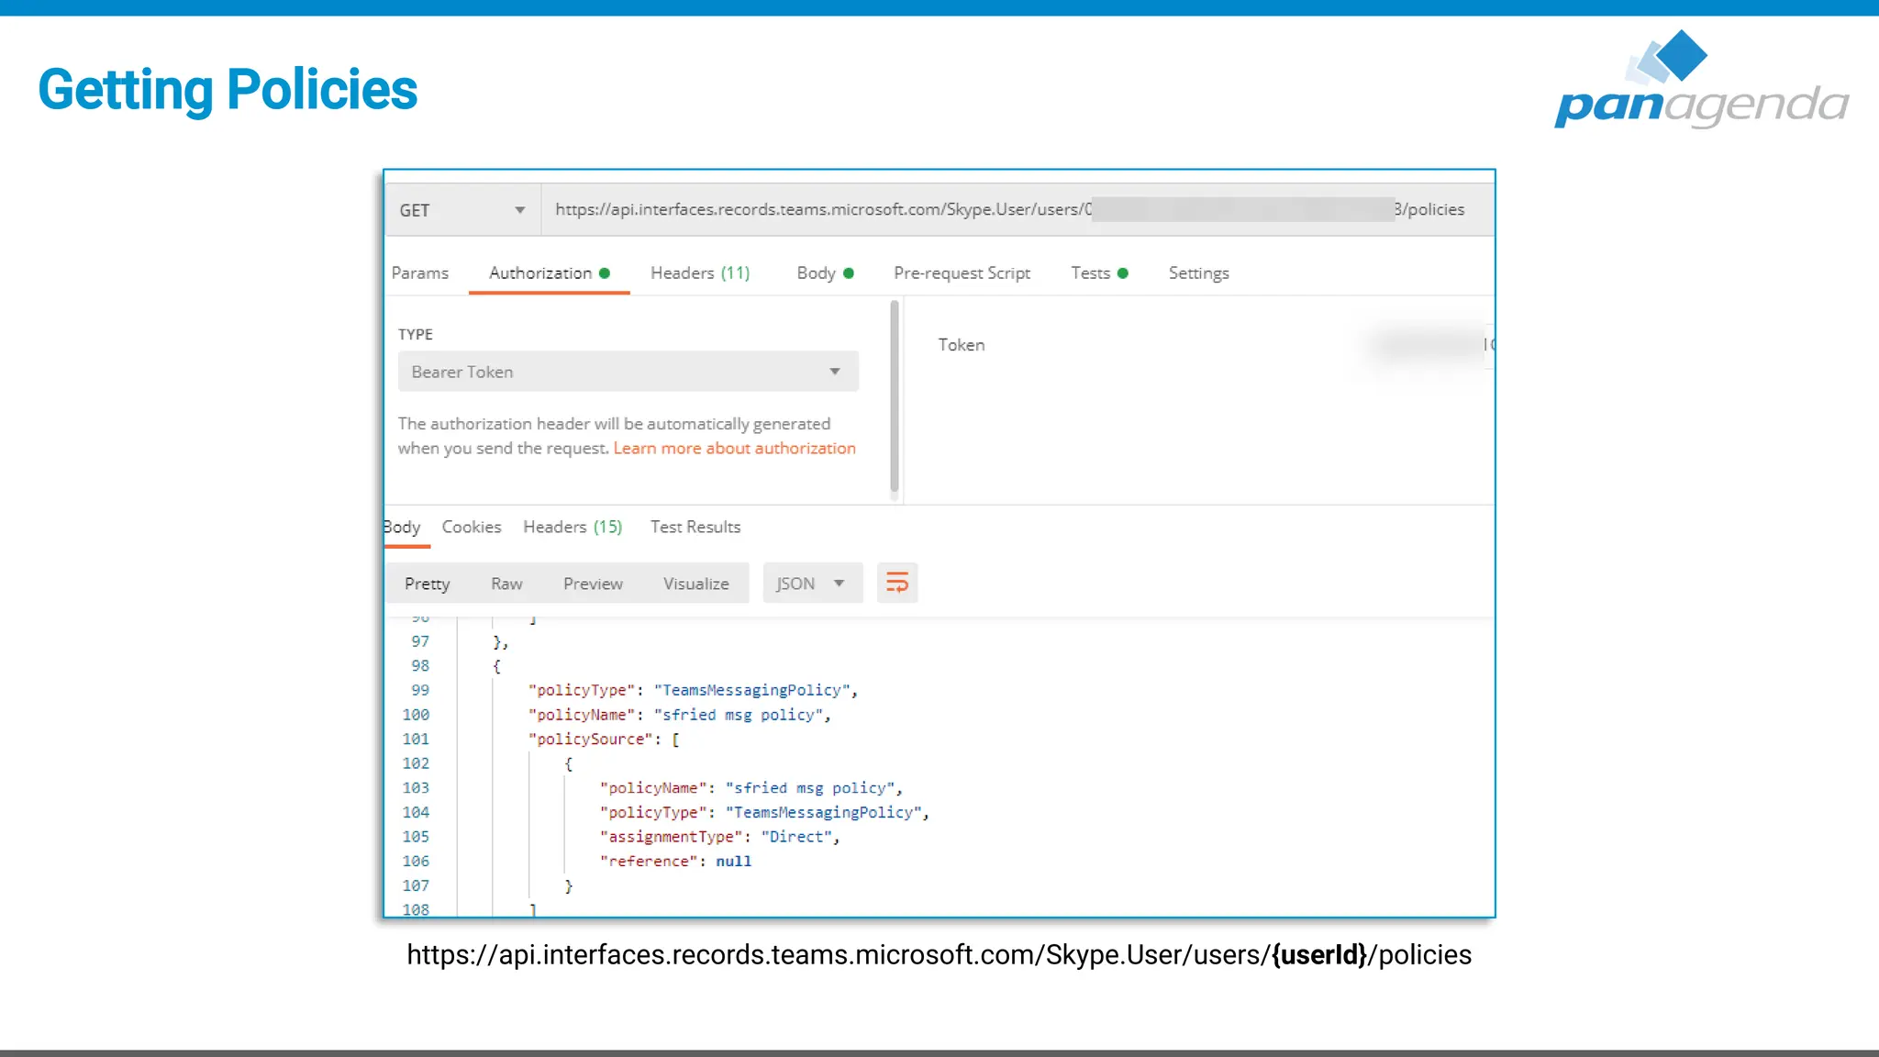
Task: View the Test Results tab
Action: (695, 528)
